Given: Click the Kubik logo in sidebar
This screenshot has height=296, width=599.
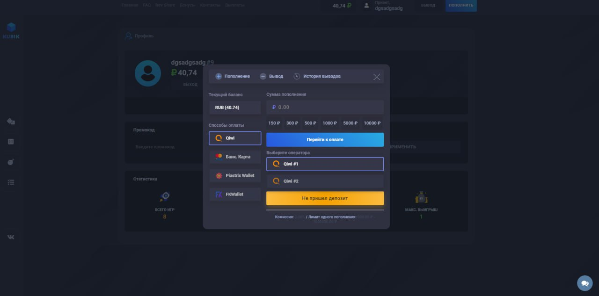Looking at the screenshot, I should 11,31.
